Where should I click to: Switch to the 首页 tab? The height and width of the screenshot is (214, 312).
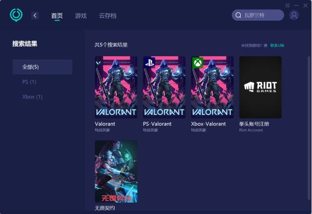click(57, 16)
